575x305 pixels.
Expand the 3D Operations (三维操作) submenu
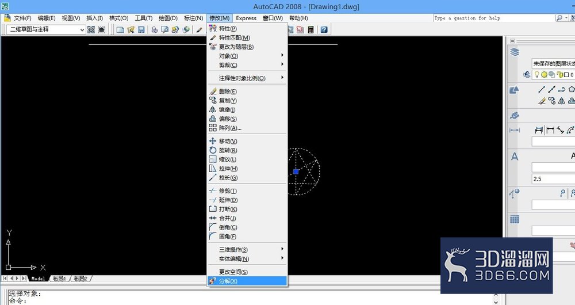(247, 250)
